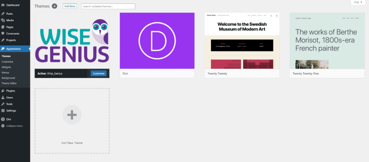The height and width of the screenshot is (162, 369).
Task: Click the Dashboard gauge icon
Action: click(x=3, y=5)
